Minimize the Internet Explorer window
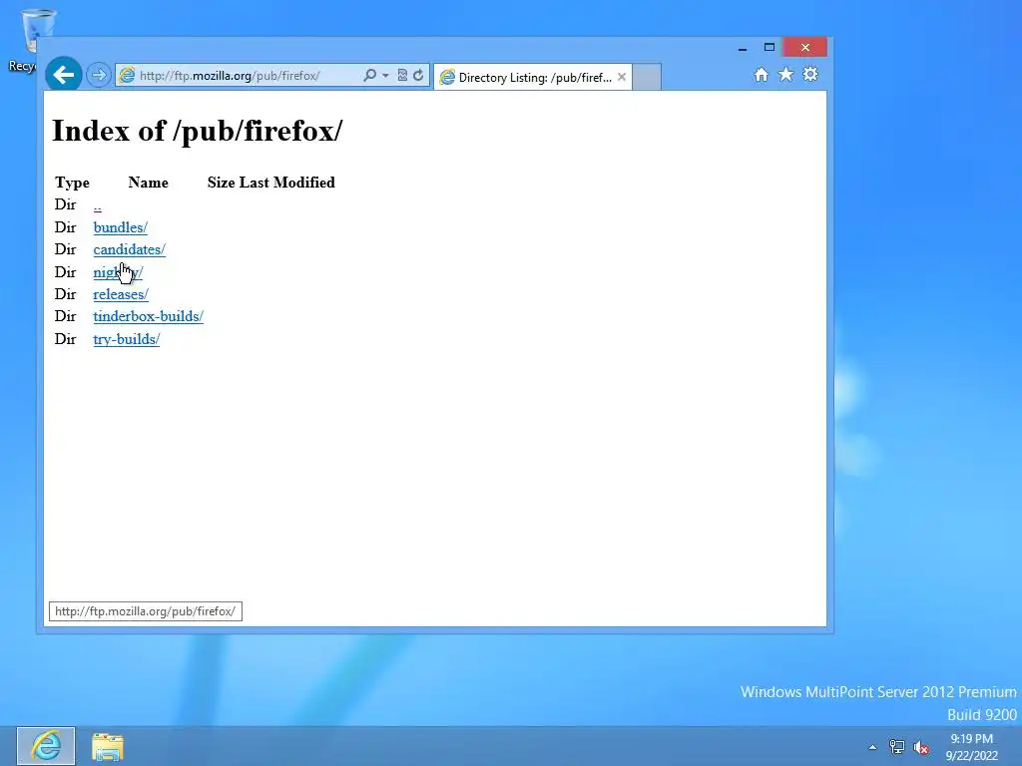 743,48
